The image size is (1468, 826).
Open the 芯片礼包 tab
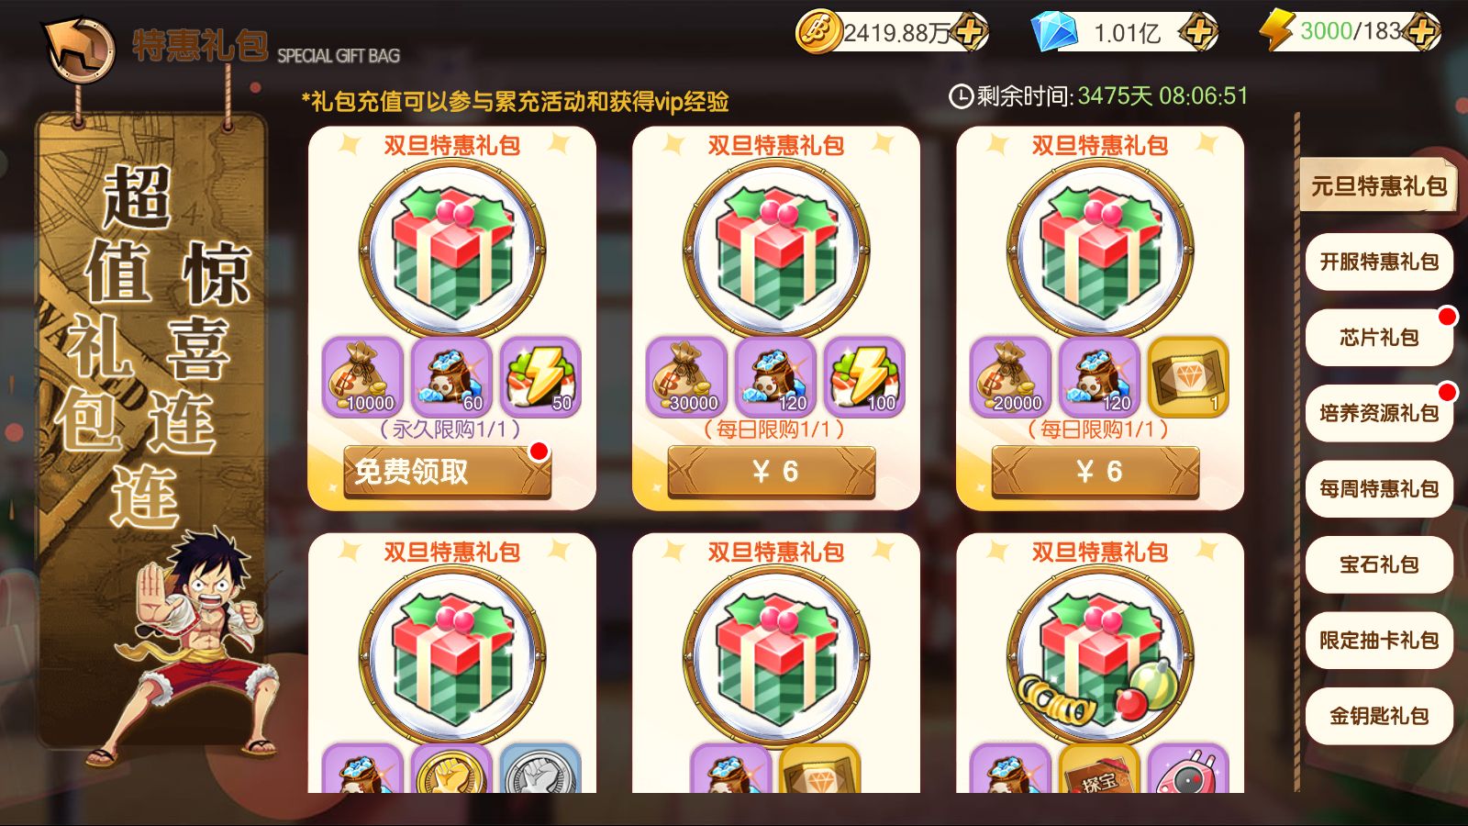pyautogui.click(x=1379, y=338)
